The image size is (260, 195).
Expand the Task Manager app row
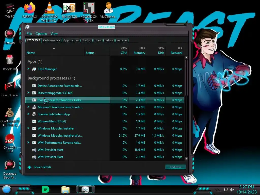pyautogui.click(x=28, y=69)
